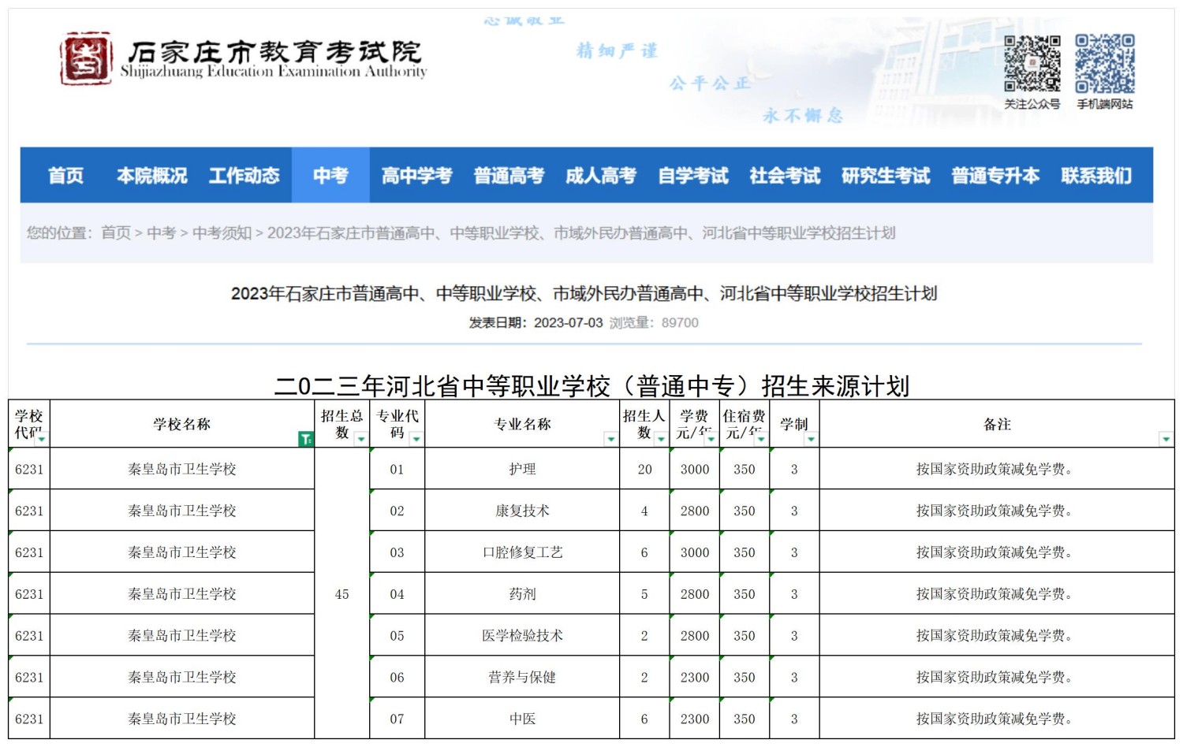
Task: Expand the 专业名称 column filter arrow
Action: (610, 439)
